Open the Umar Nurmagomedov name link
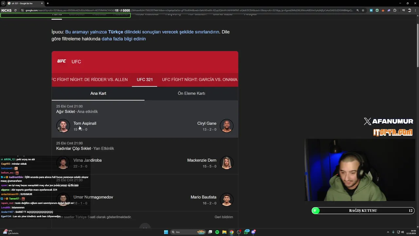 93,197
